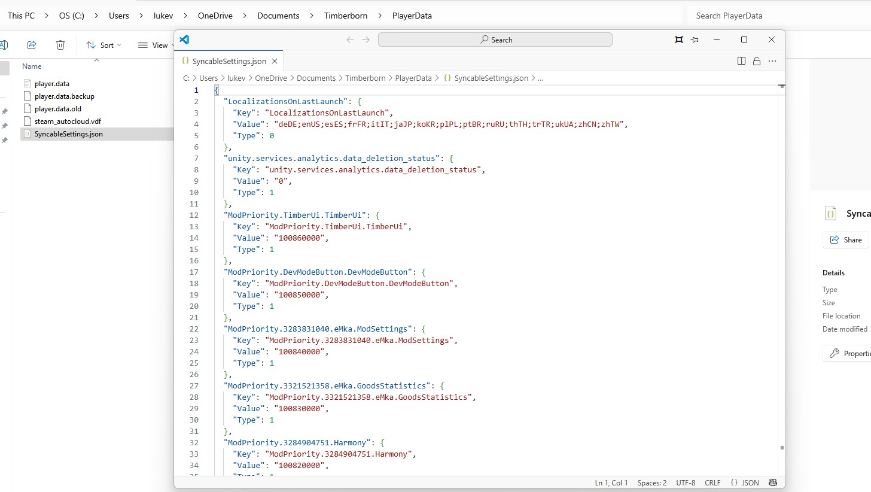
Task: Click 'OneDrive' in the VS Code breadcrumb
Action: (271, 78)
